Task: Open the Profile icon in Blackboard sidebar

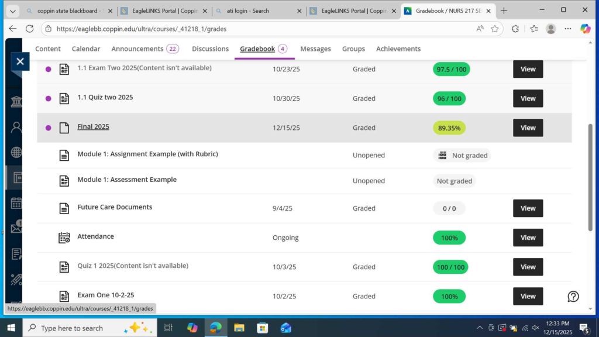Action: coord(16,127)
